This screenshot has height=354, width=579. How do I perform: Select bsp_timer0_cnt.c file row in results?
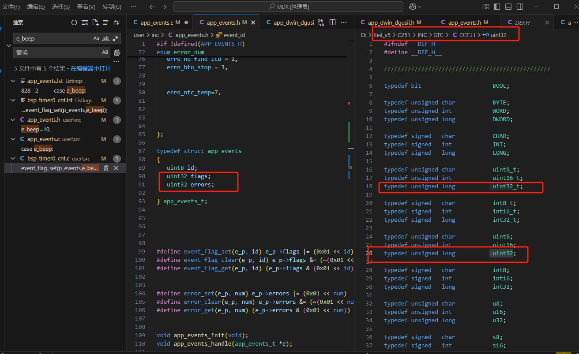(65, 159)
